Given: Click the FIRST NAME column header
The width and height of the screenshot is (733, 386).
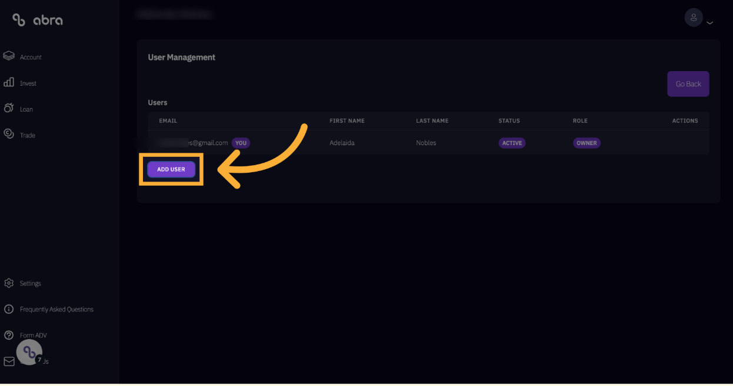Looking at the screenshot, I should [347, 120].
